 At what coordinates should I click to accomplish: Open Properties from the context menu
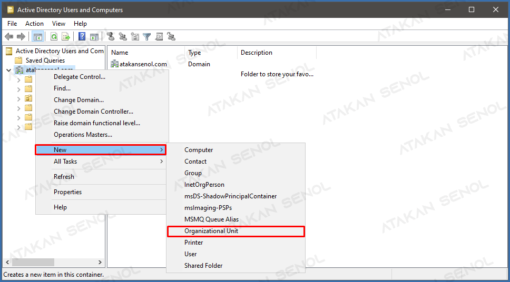(102, 192)
